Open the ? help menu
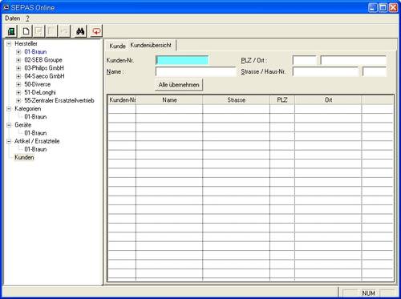The width and height of the screenshot is (401, 299). coord(27,18)
